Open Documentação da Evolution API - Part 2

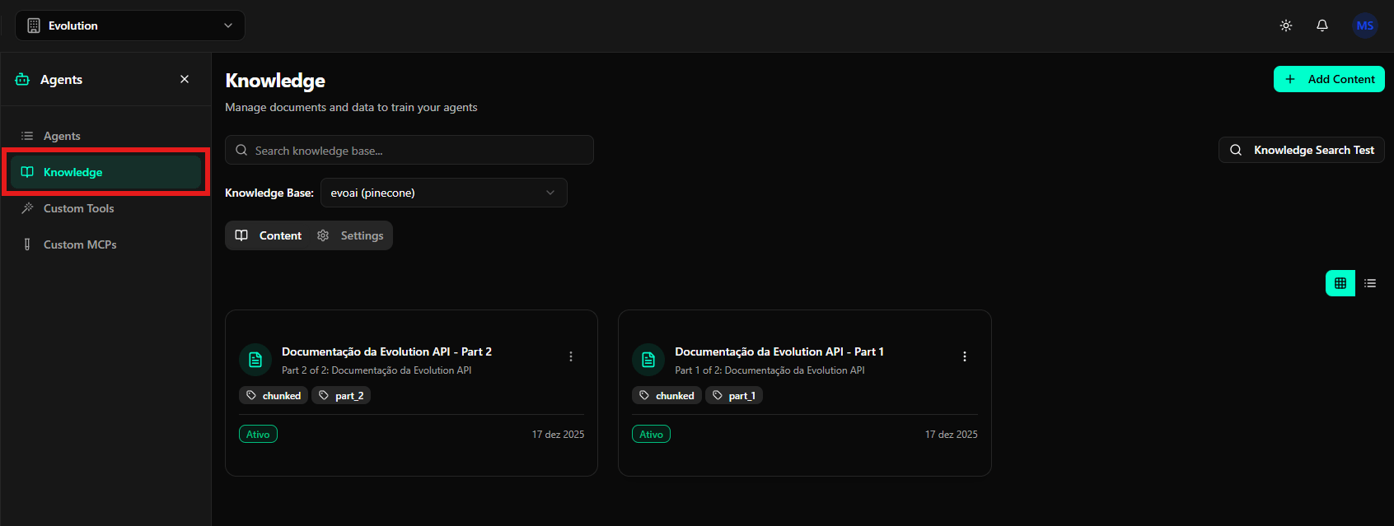tap(386, 351)
